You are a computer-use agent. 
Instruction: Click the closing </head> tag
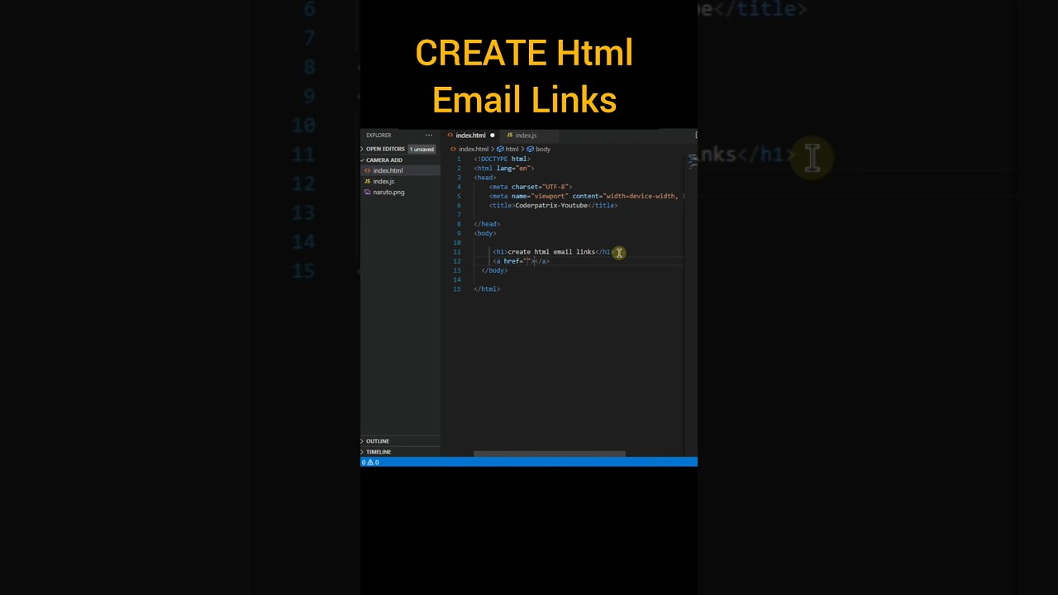coord(487,224)
